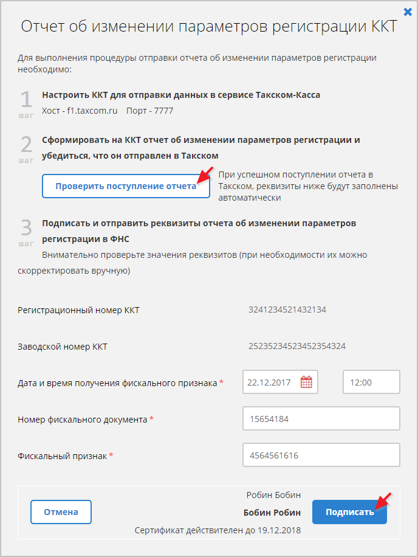The width and height of the screenshot is (418, 557).
Task: Click the "Отмена" button
Action: click(x=61, y=512)
